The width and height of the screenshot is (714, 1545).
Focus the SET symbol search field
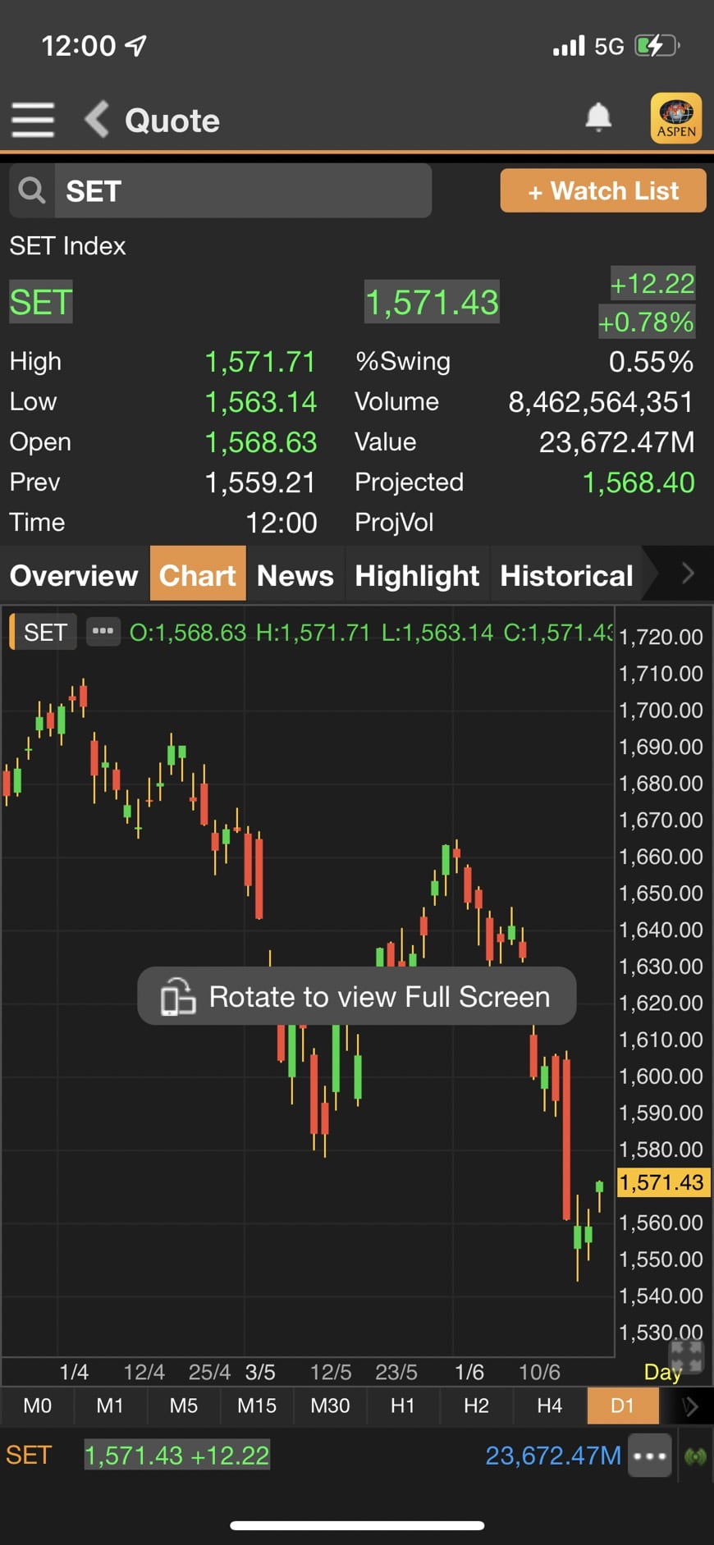tap(242, 190)
